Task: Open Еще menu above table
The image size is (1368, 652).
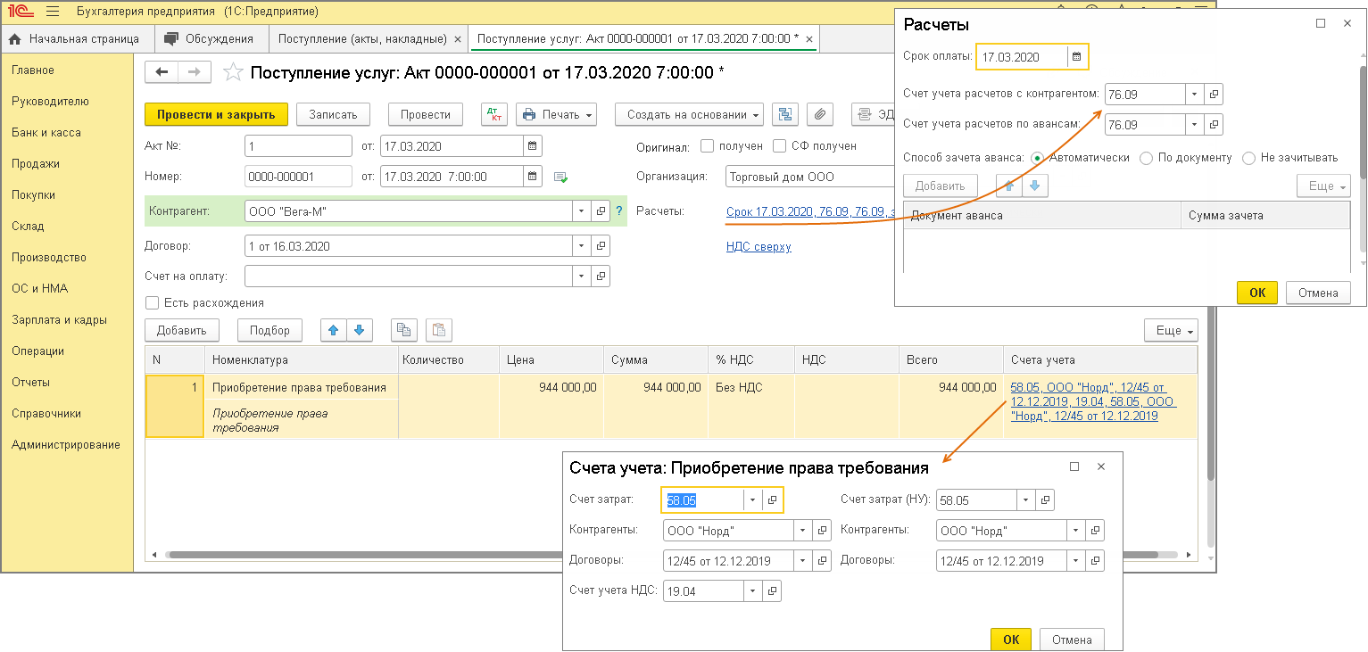Action: click(x=1171, y=330)
